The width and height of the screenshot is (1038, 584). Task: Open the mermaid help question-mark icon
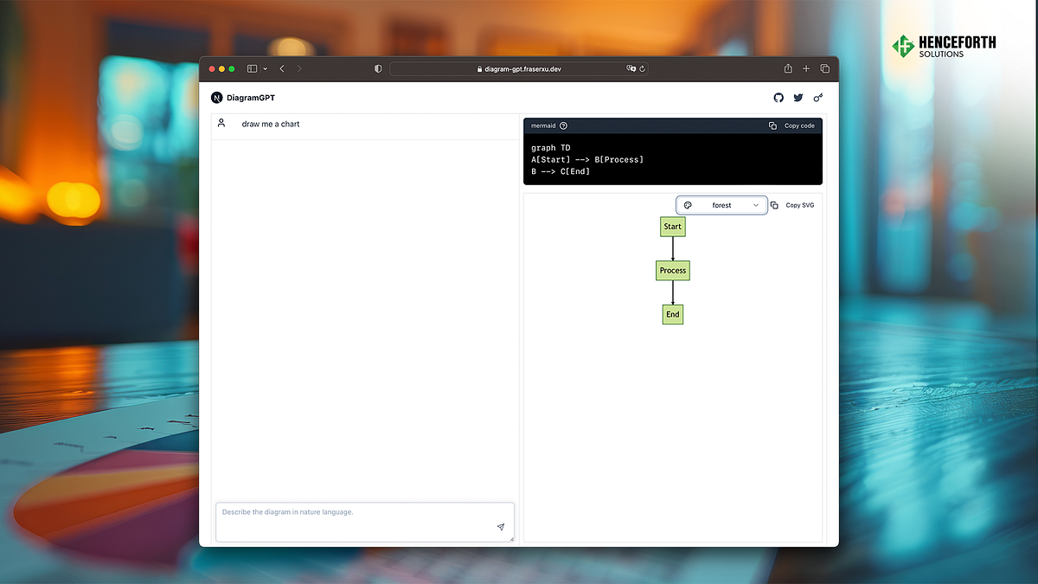(563, 125)
